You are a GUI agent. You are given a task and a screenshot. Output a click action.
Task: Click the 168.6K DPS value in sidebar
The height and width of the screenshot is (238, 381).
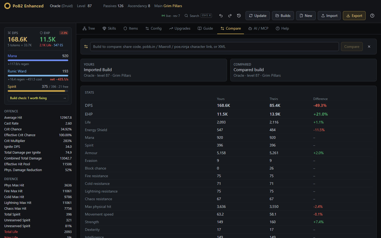click(x=17, y=39)
